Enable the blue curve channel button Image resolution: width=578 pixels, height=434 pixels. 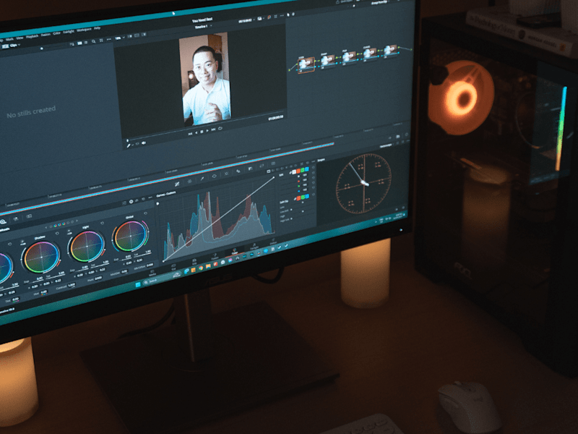click(x=306, y=169)
